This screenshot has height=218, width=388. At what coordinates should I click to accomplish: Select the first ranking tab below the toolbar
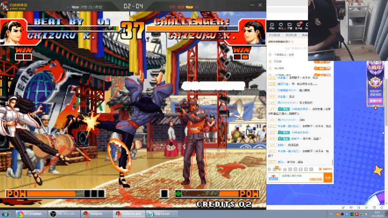tap(275, 35)
